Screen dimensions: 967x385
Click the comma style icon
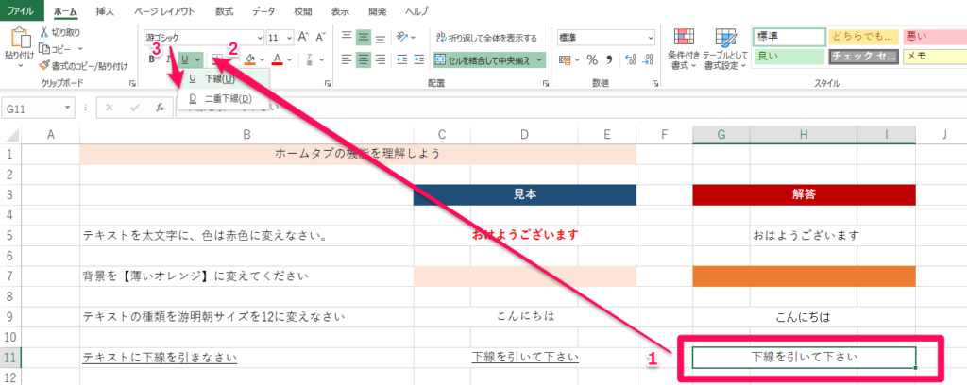pyautogui.click(x=610, y=59)
